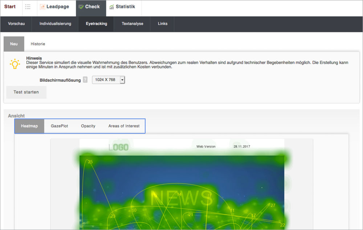Screen dimensions: 363x230
Task: Open the Links section
Action: (x=163, y=24)
